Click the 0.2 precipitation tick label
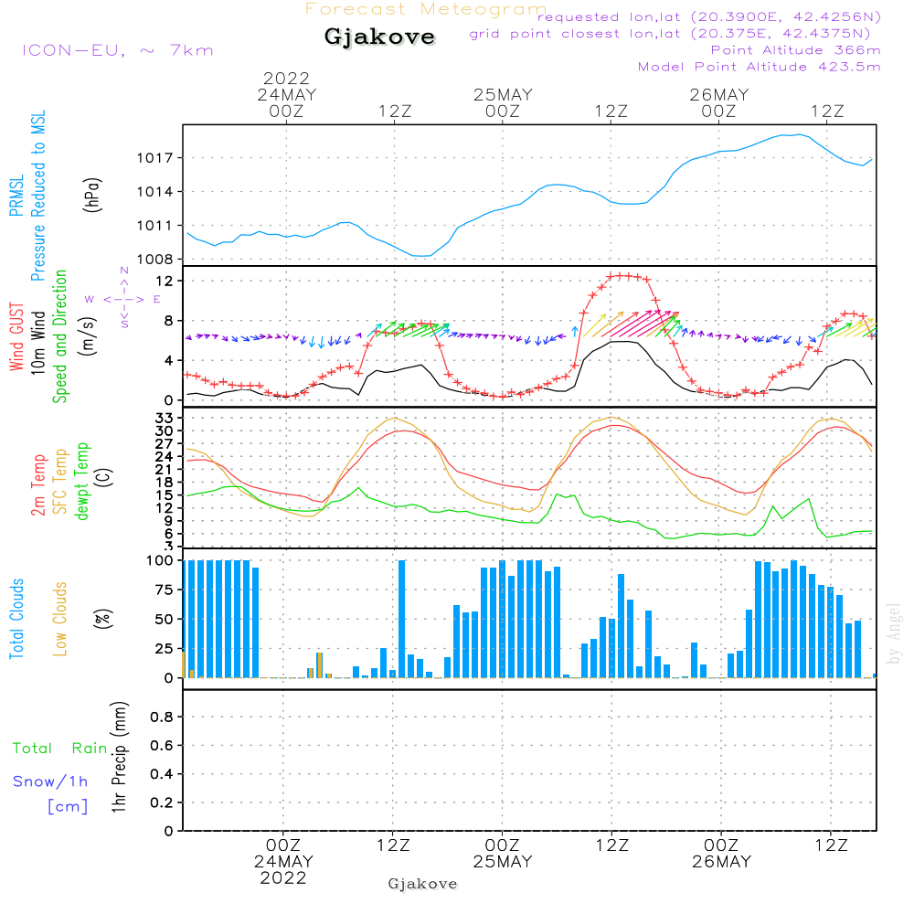This screenshot has height=914, width=914. (162, 802)
